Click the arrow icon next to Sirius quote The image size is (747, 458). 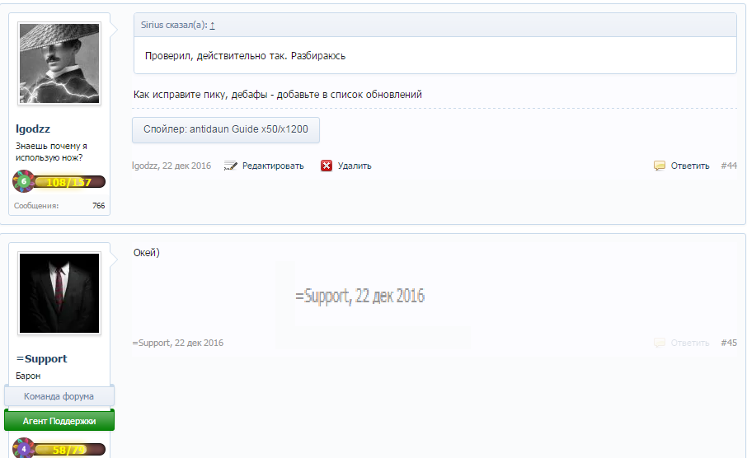212,25
